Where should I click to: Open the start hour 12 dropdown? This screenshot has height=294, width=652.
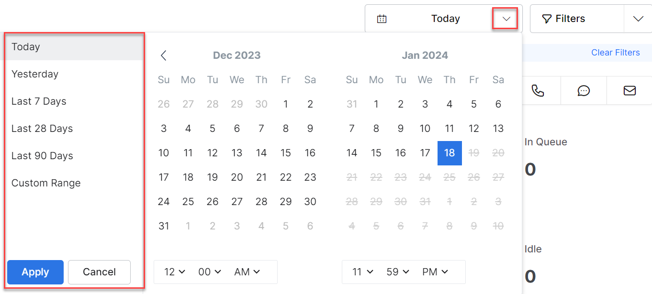coord(174,272)
